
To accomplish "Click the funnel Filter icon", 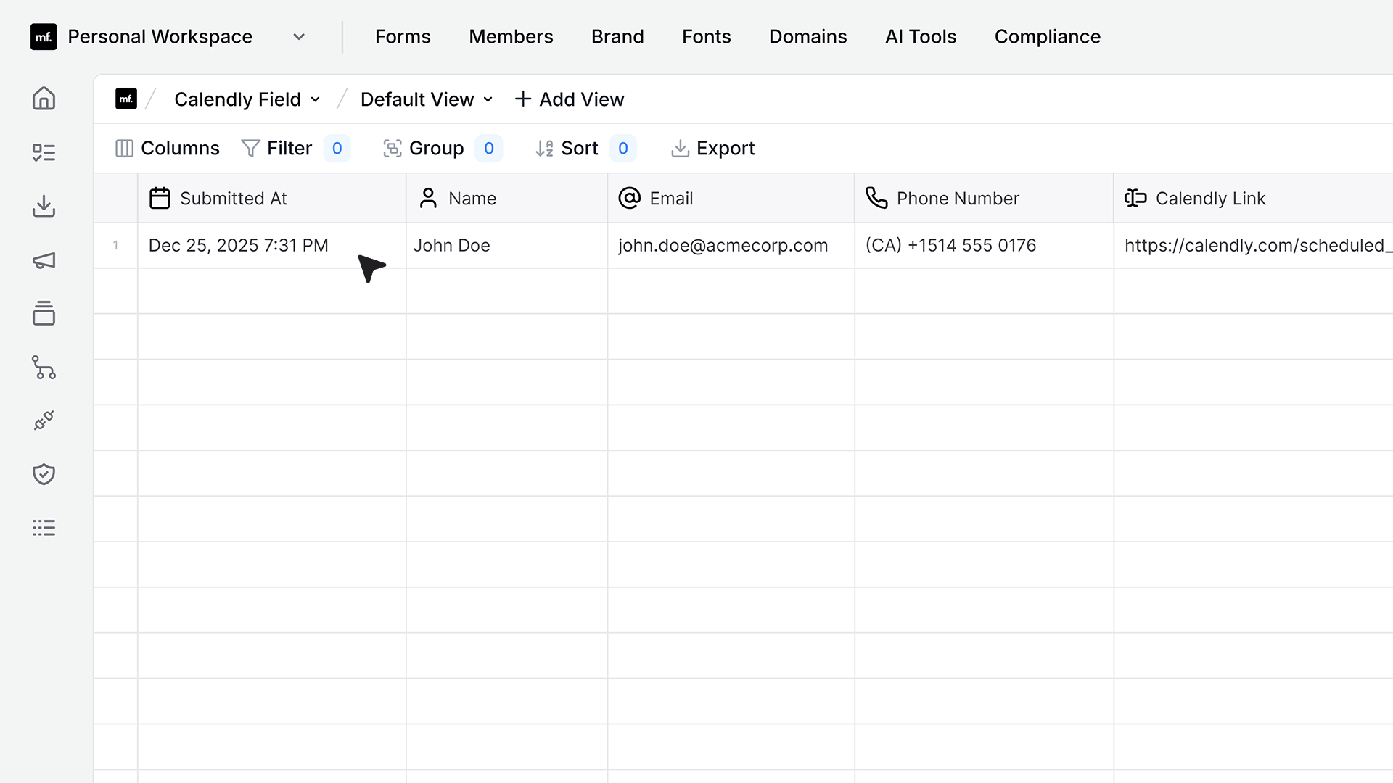I will pos(250,149).
